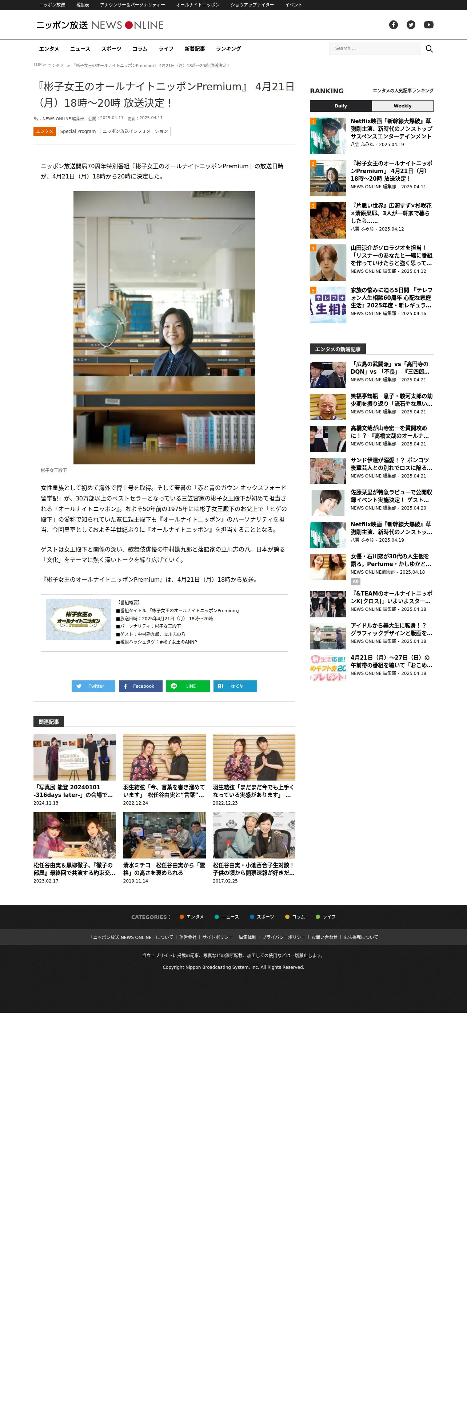The height and width of the screenshot is (1403, 467).
Task: Open ranking 4 山田涼介 Solo radio article
Action: pos(391,255)
